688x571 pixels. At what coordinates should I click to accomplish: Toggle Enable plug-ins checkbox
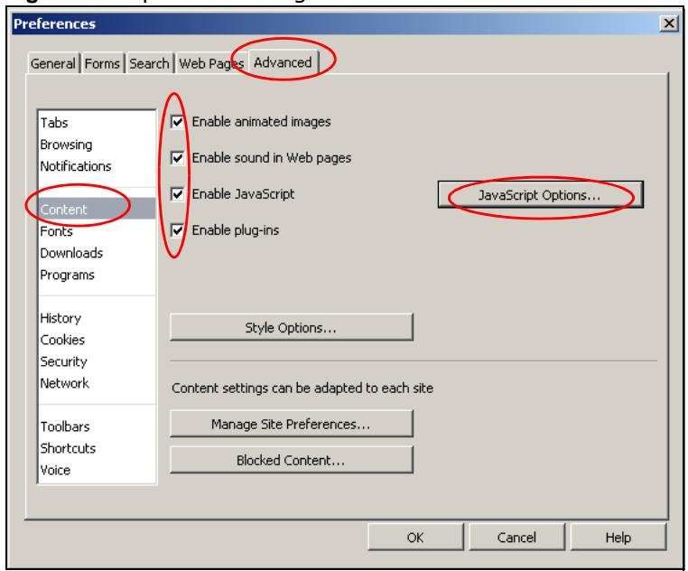[177, 230]
